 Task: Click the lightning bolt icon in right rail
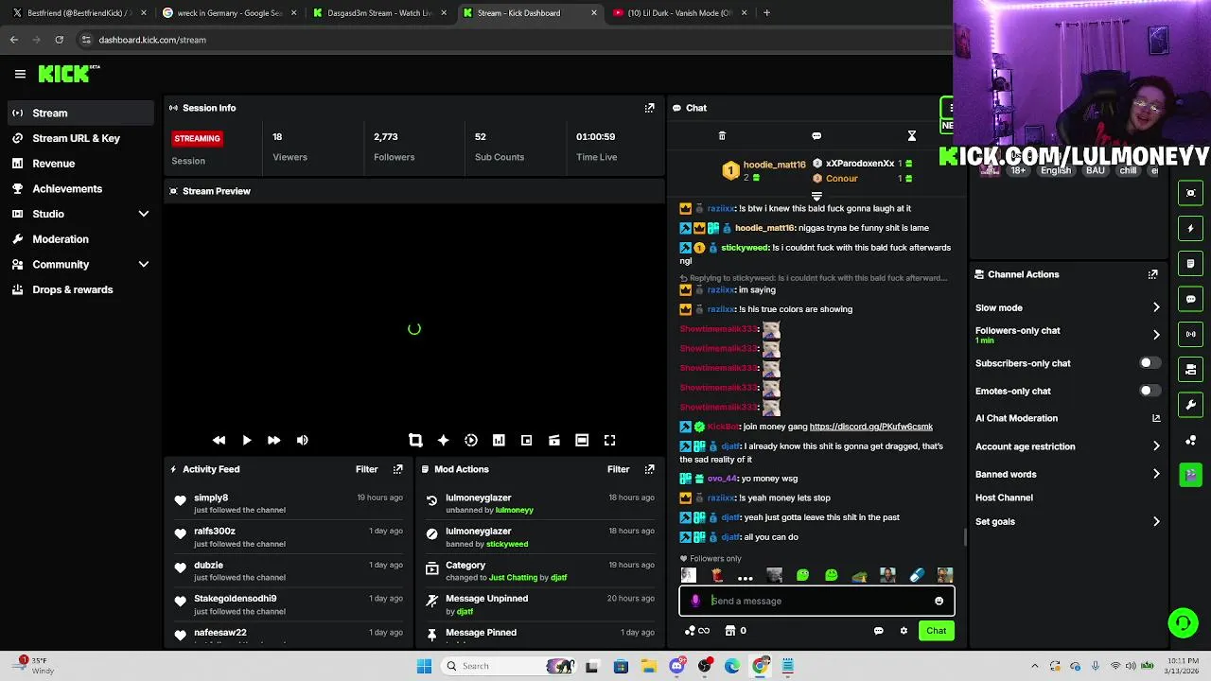pyautogui.click(x=1190, y=228)
